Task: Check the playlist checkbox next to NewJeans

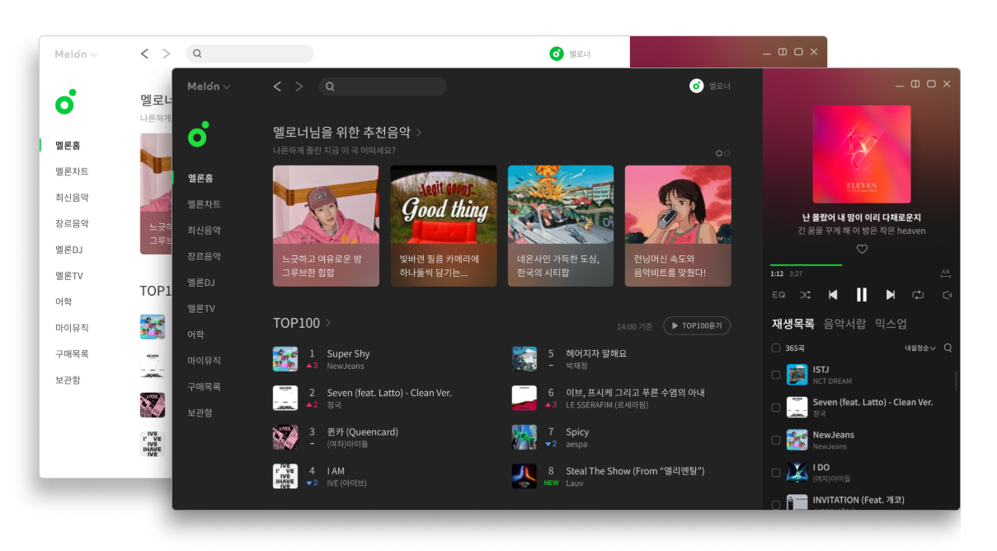Action: coord(775,440)
